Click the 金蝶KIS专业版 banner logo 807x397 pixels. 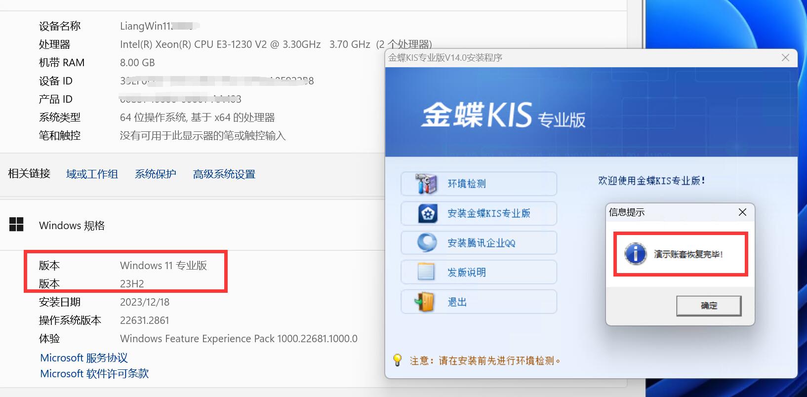[x=503, y=115]
